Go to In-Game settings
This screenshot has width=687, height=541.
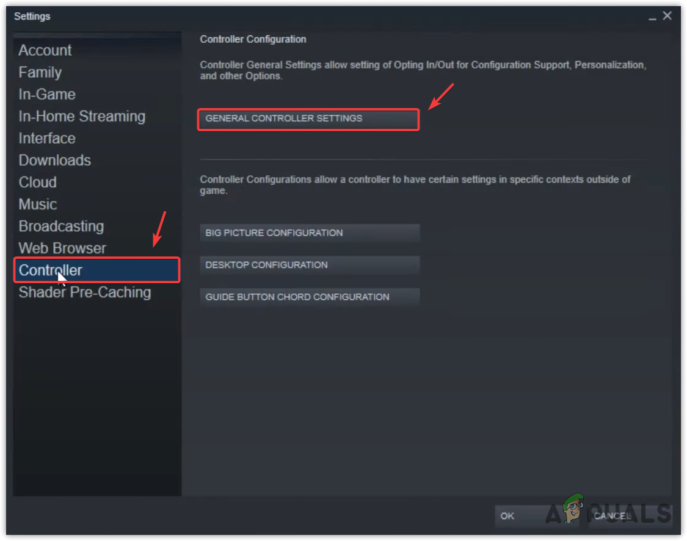coord(97,94)
